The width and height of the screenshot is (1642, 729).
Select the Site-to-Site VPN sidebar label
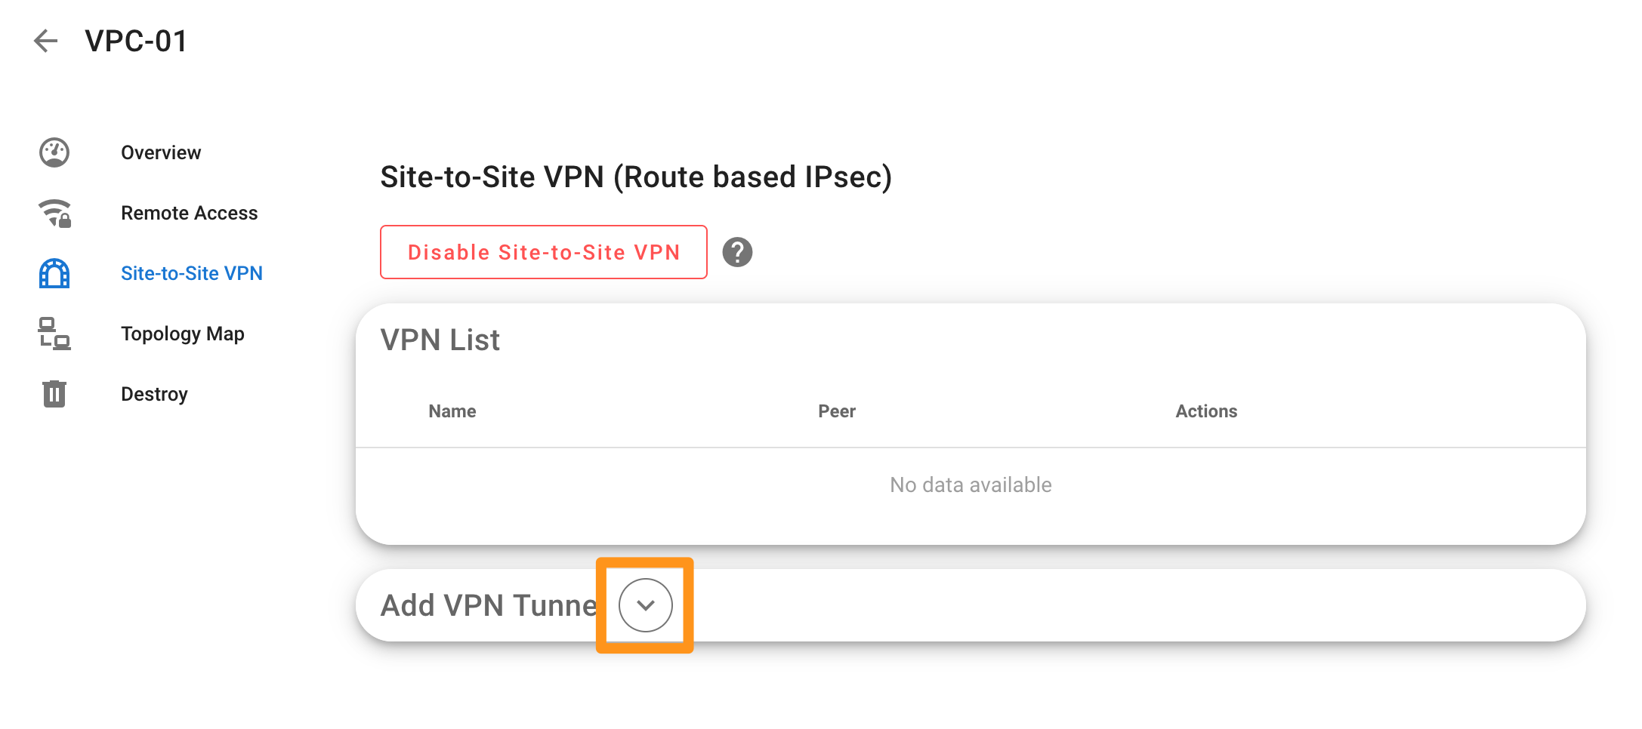pos(192,273)
